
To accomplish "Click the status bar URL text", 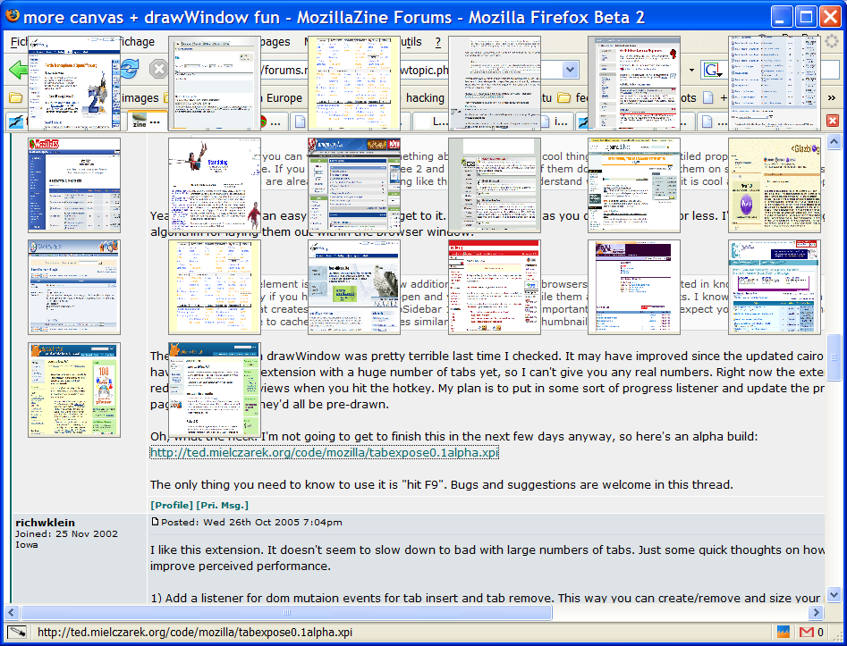I will pyautogui.click(x=195, y=632).
